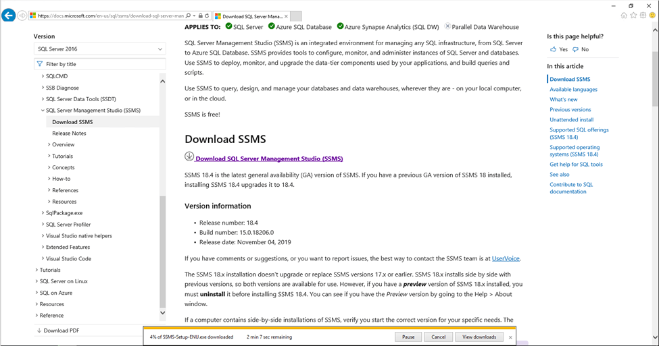Click the refresh icon in address bar

tap(206, 16)
